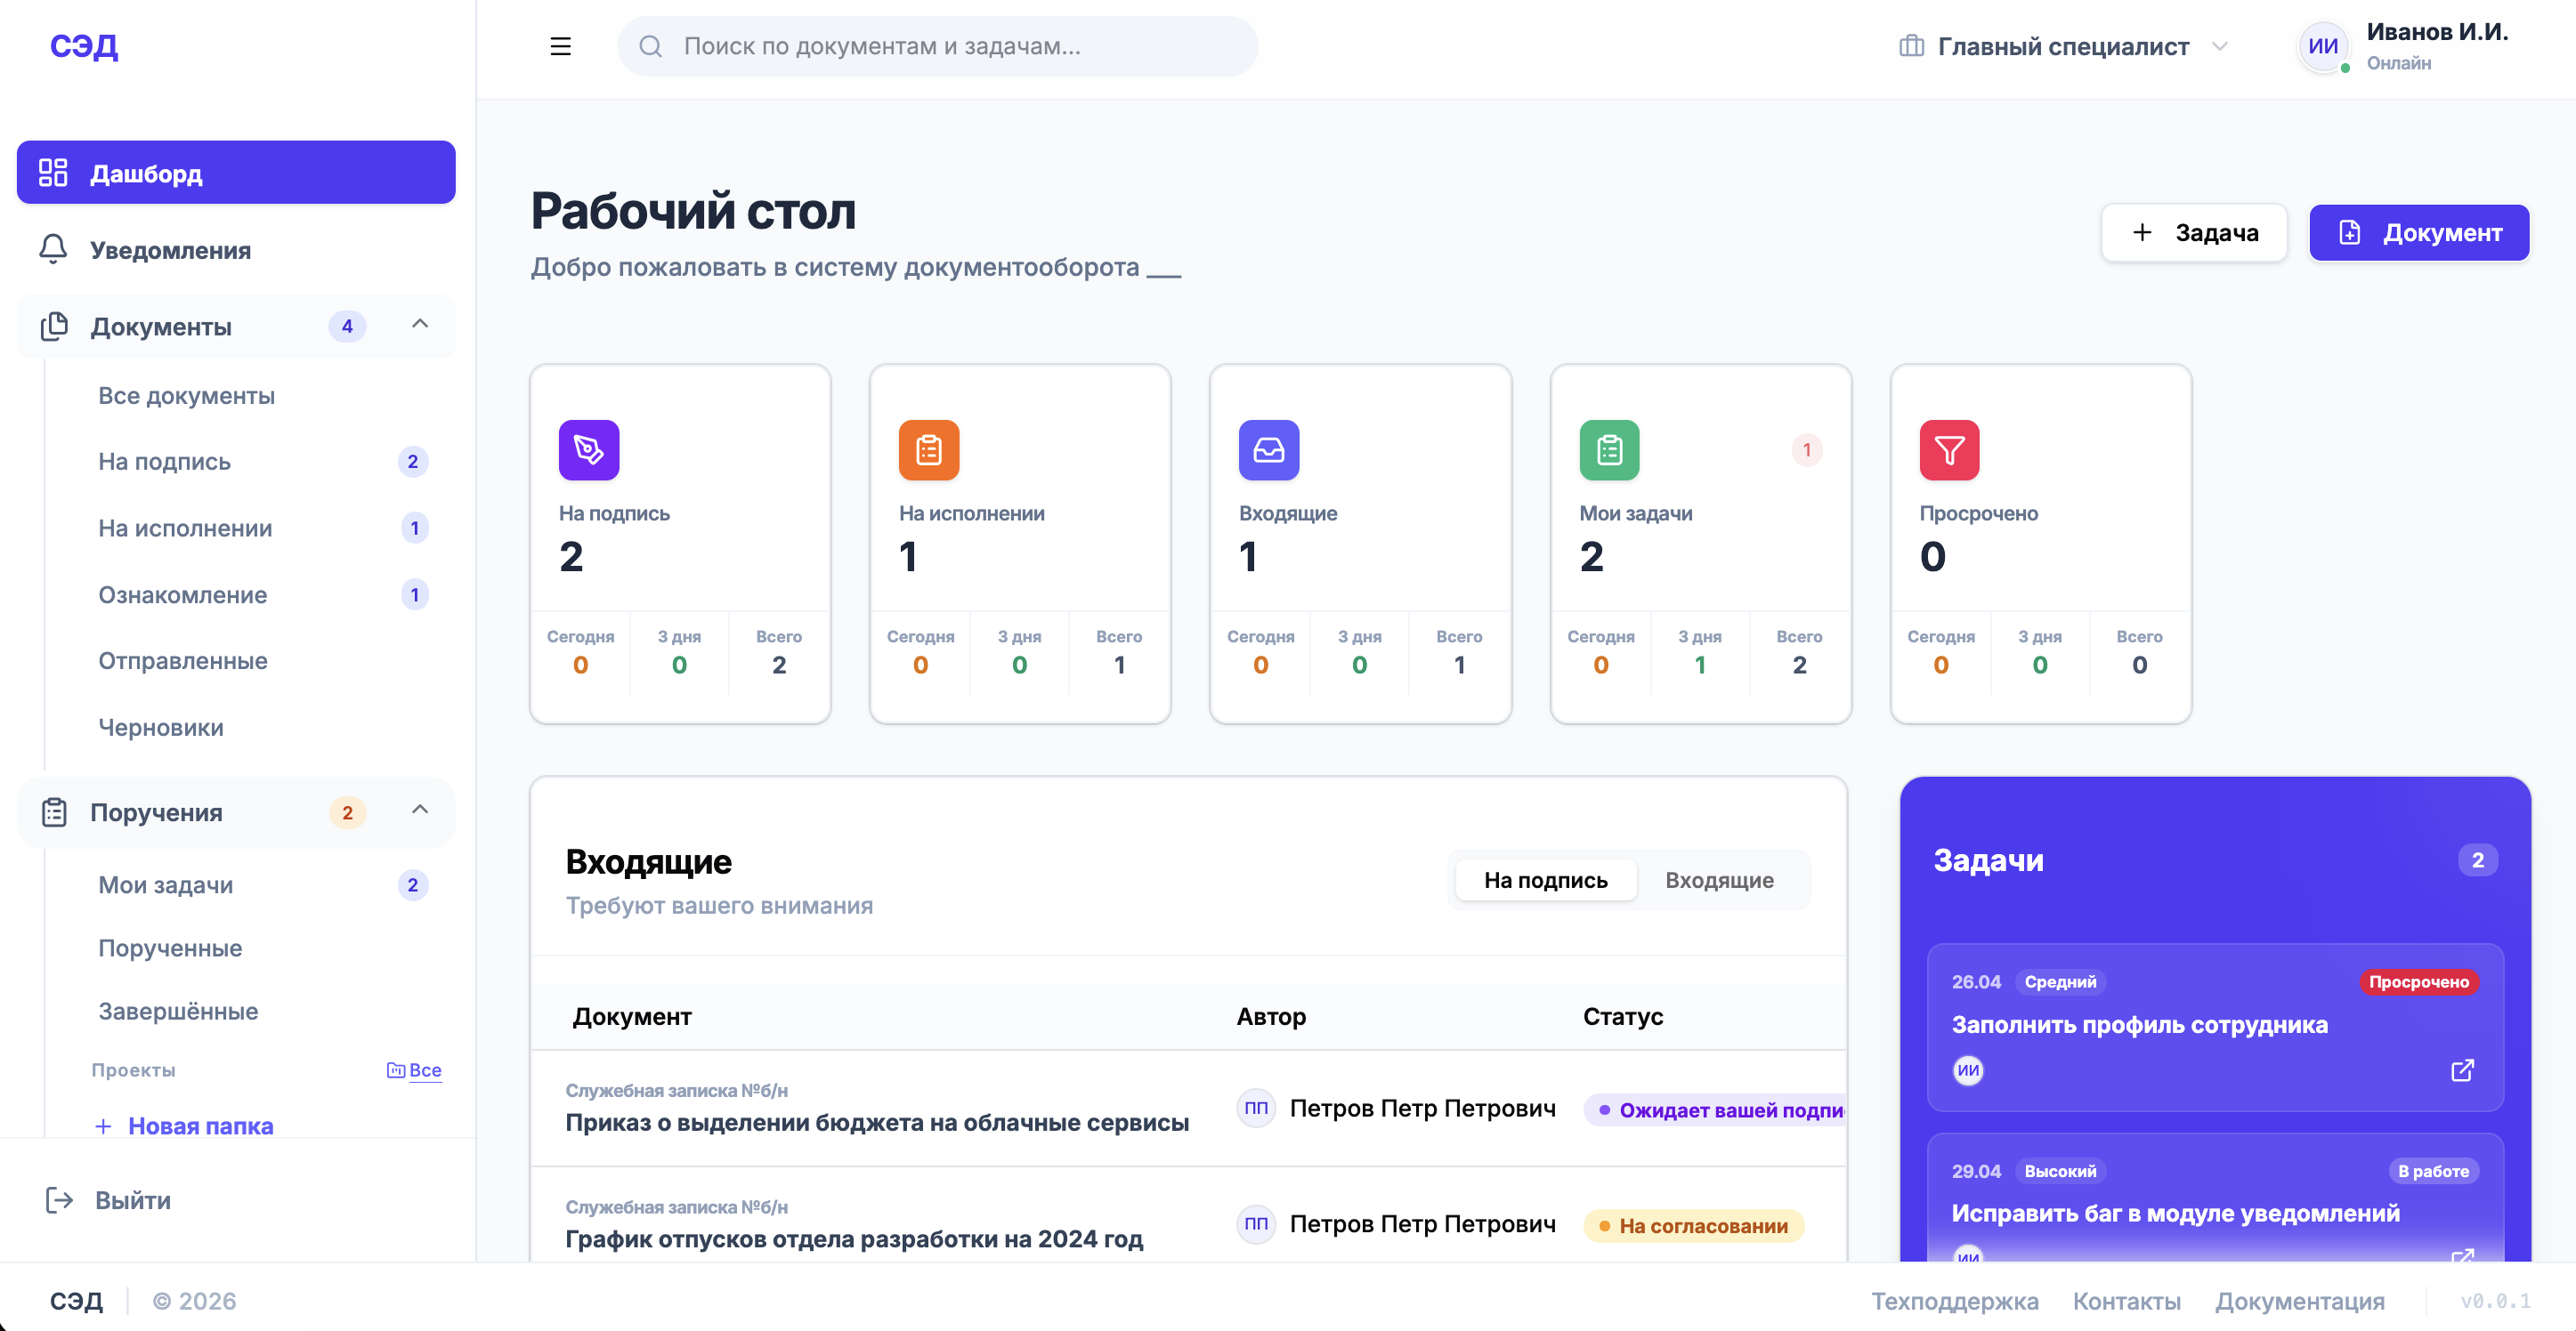Screen dimensions: 2576x1331
Task: Click the Просрочено status badge on task
Action: coord(2418,982)
